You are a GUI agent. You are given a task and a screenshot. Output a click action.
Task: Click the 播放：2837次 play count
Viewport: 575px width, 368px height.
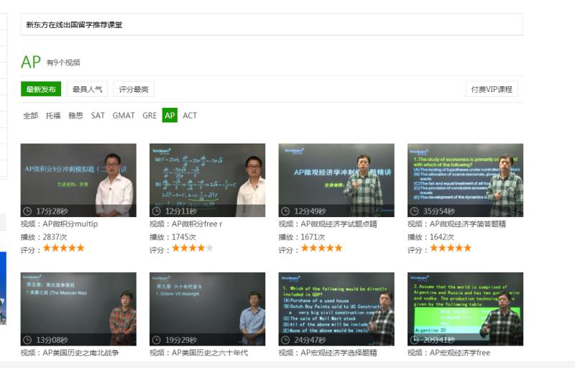[44, 237]
